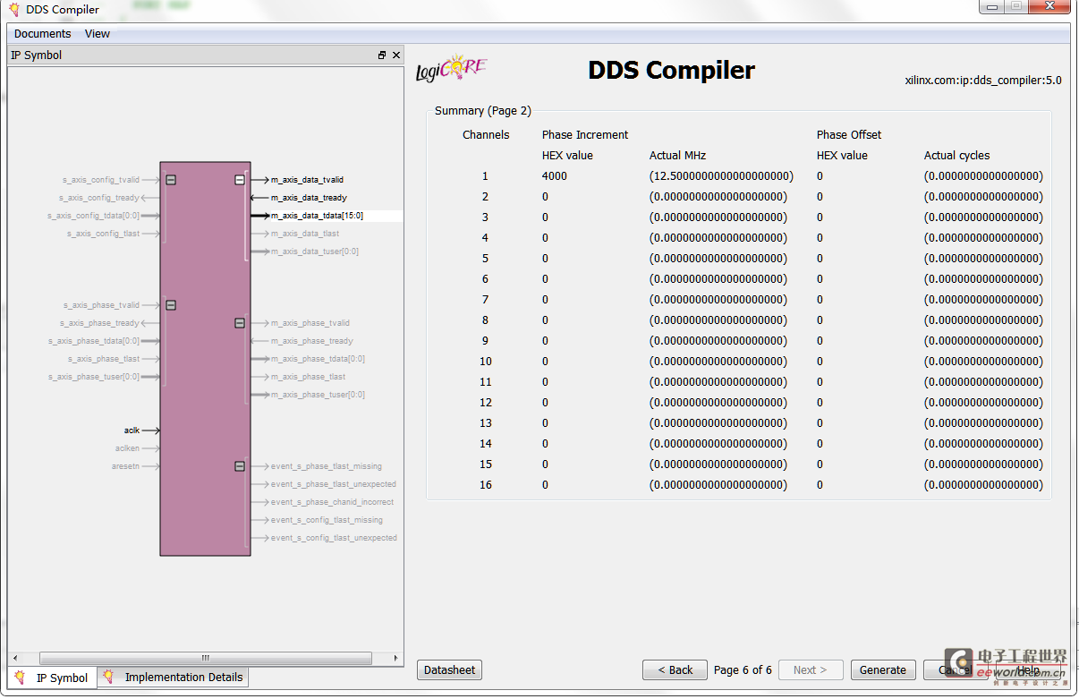Open the Documents menu
The height and width of the screenshot is (699, 1079).
(x=43, y=34)
